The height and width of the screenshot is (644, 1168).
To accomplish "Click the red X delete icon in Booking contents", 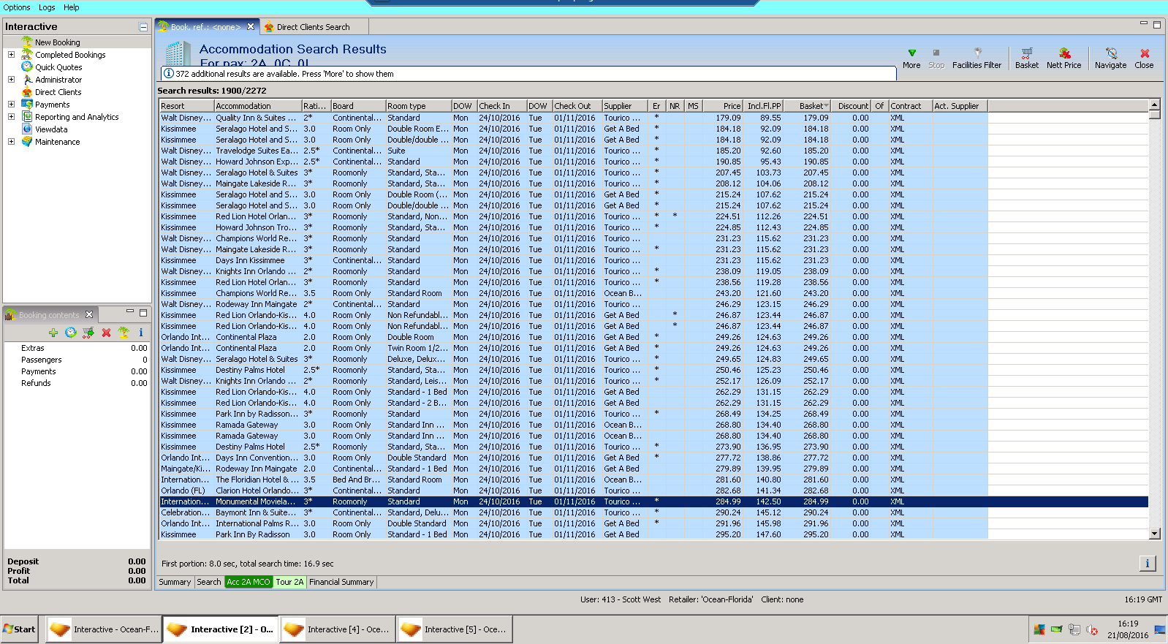I will [x=106, y=333].
